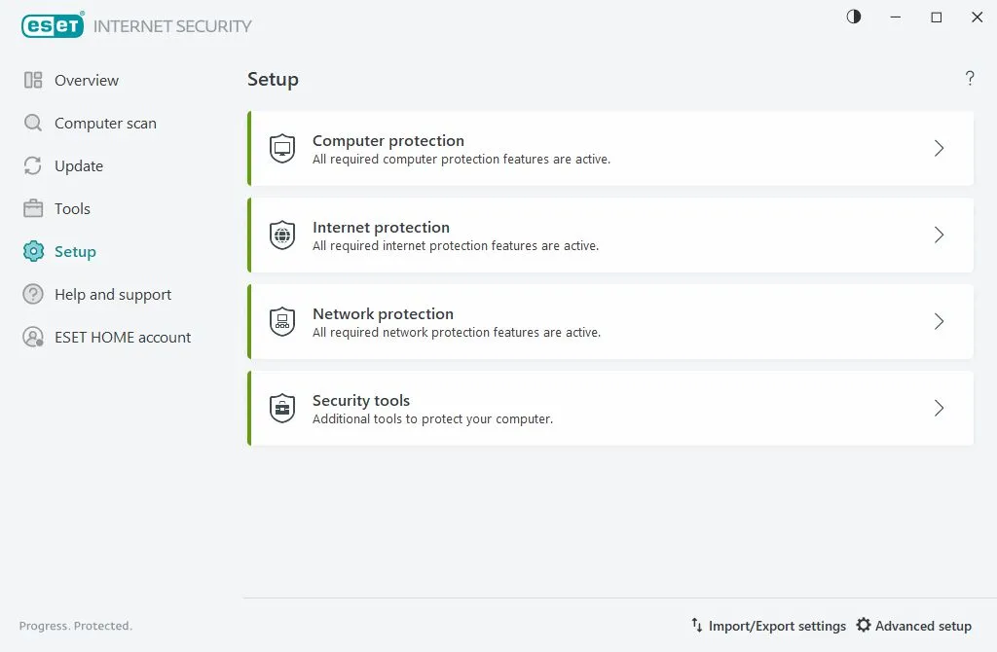Open the Computer protection title

tap(388, 140)
